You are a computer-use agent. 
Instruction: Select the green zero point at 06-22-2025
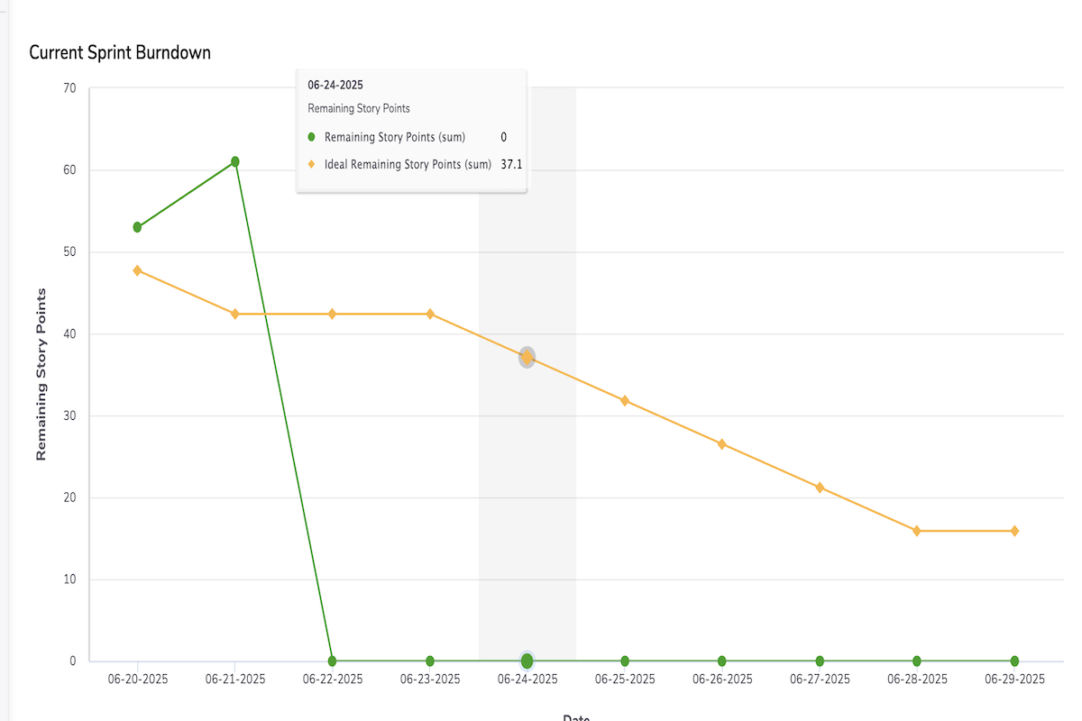[333, 661]
